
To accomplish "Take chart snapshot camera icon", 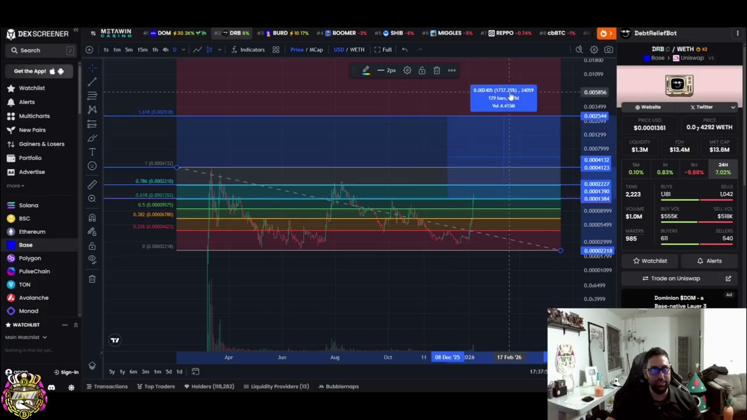I will [609, 50].
